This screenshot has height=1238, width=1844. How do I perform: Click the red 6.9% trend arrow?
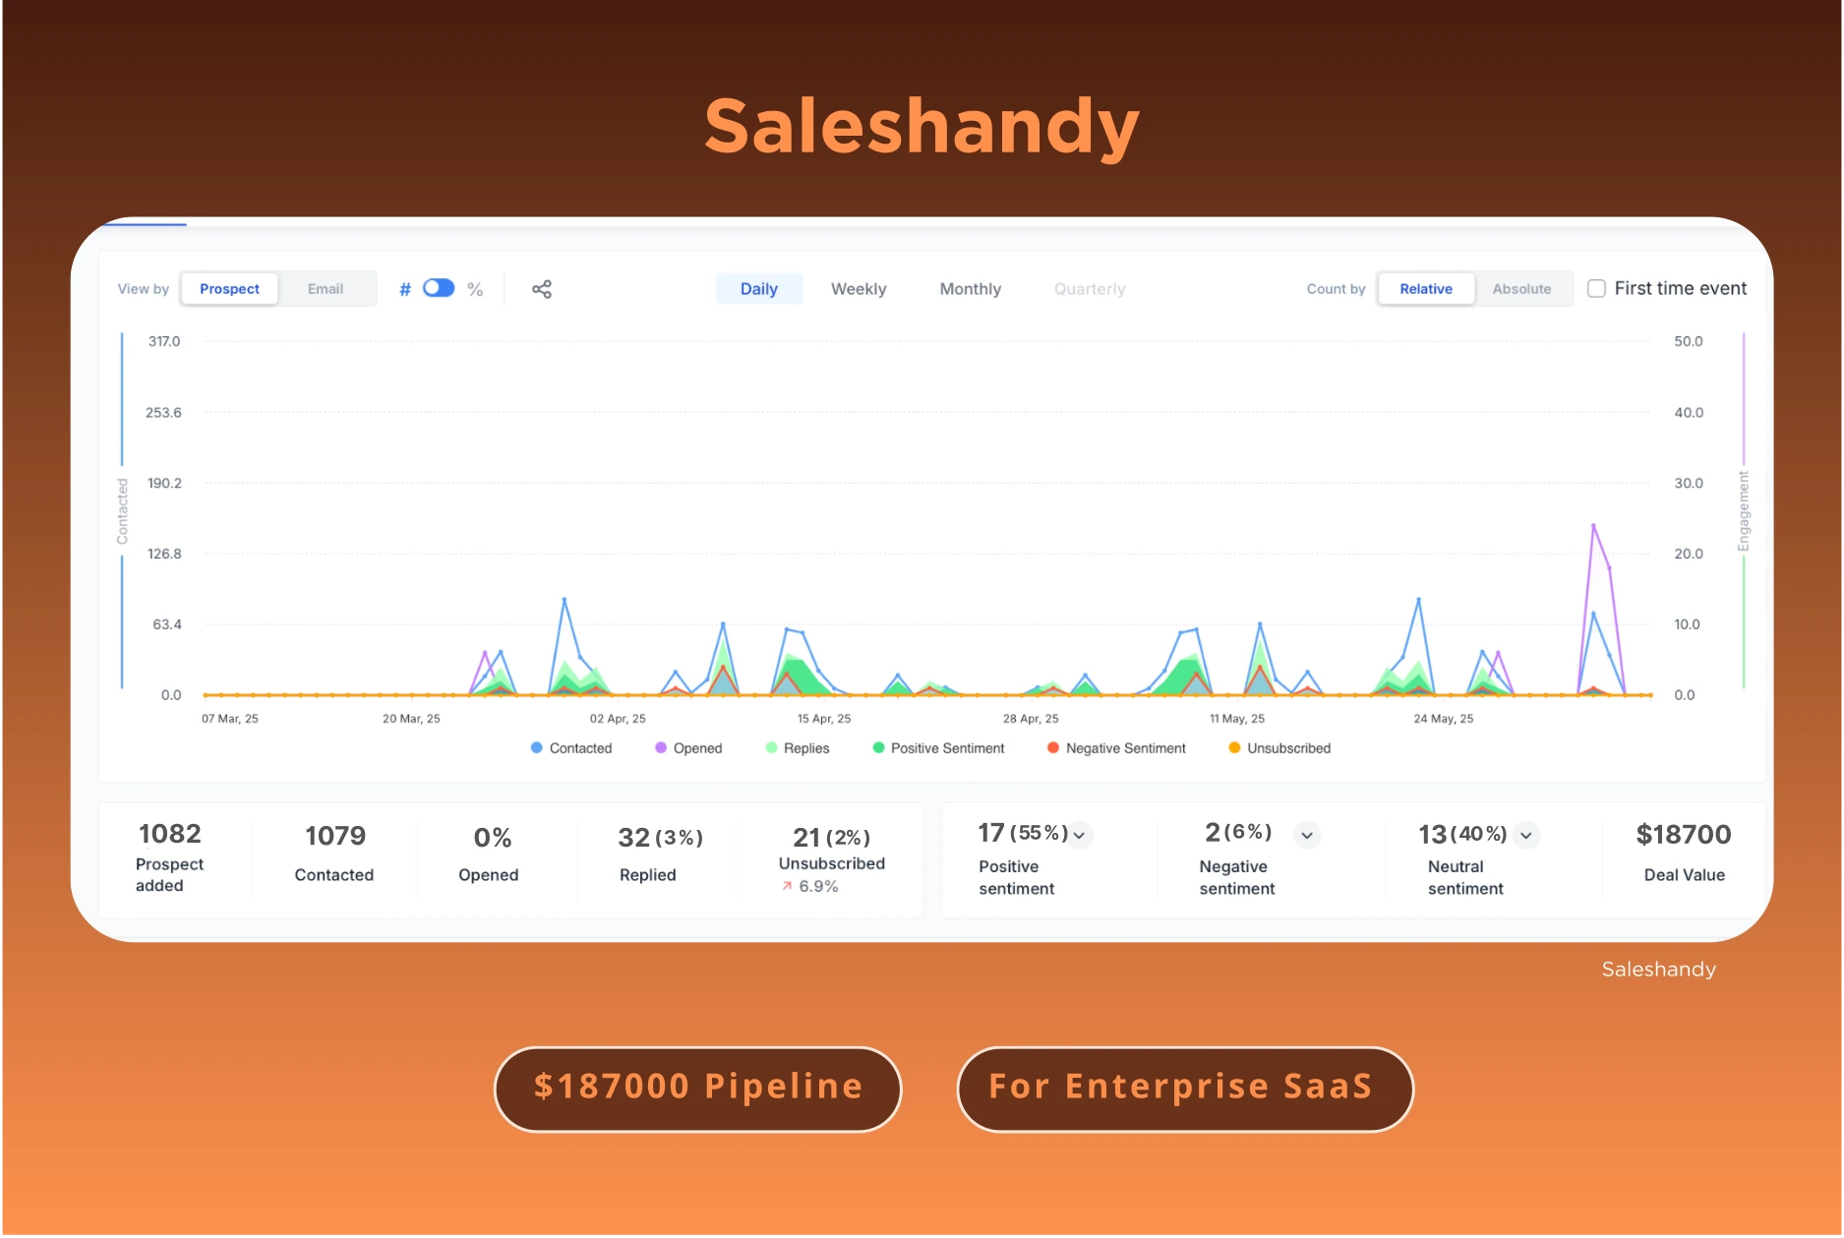click(x=787, y=887)
